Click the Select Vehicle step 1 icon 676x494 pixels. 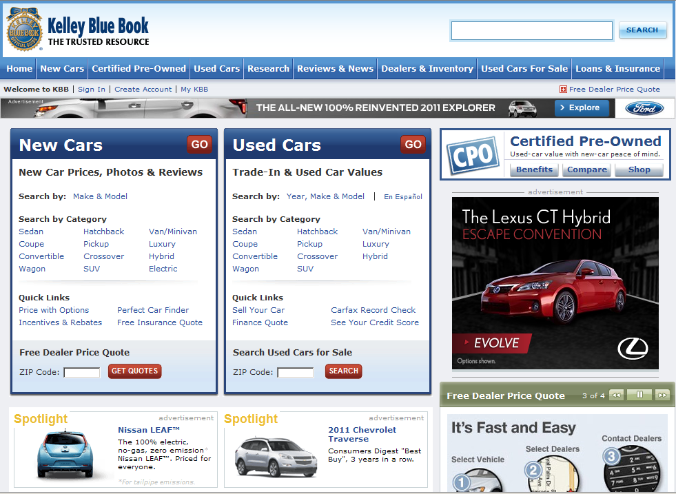[477, 480]
